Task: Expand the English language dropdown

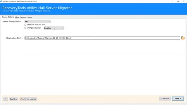Action: (53, 28)
